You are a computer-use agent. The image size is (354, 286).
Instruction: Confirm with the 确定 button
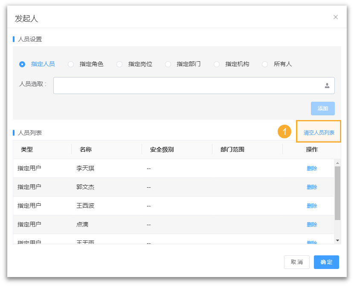[x=326, y=262]
